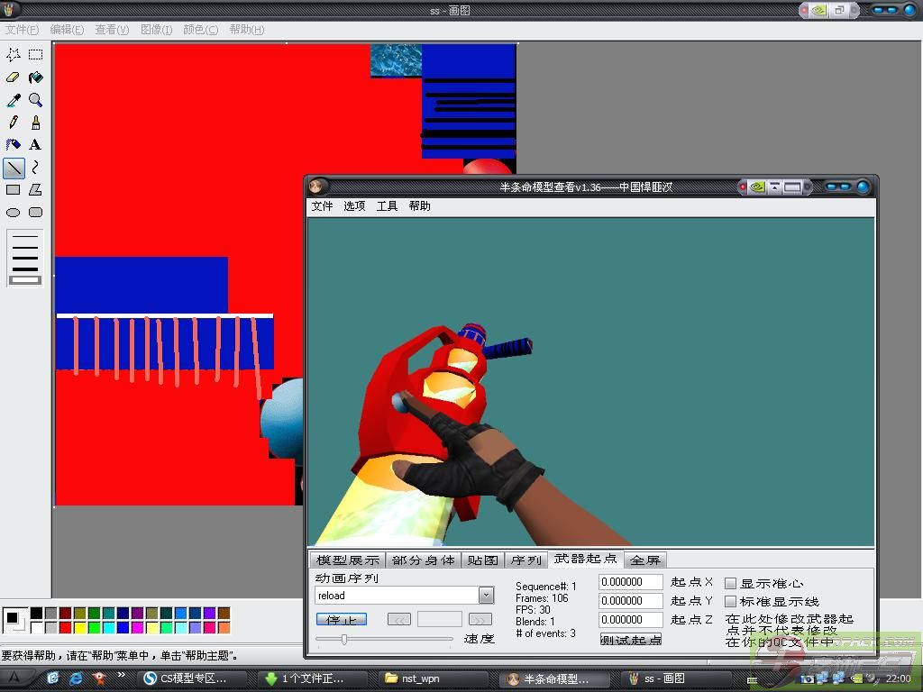Enable the 显示准心 checkbox

731,584
